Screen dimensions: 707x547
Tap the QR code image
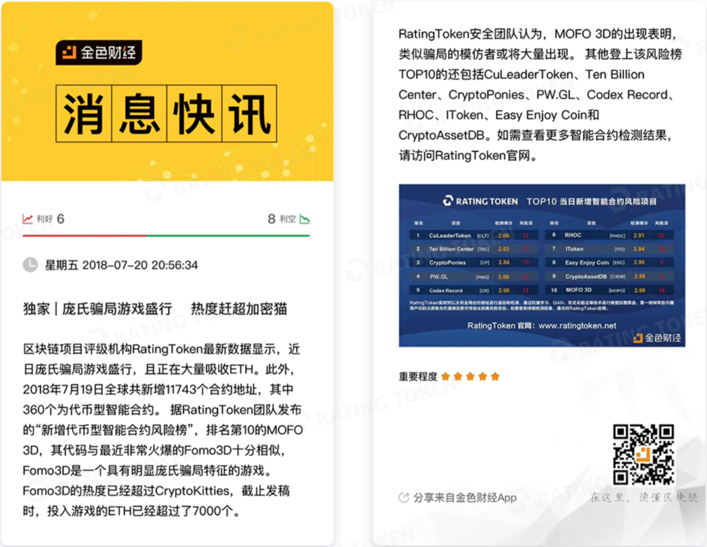pos(643,455)
